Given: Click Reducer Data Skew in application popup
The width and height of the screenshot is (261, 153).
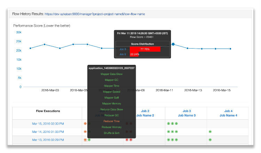Looking at the screenshot, I should coord(111,109).
